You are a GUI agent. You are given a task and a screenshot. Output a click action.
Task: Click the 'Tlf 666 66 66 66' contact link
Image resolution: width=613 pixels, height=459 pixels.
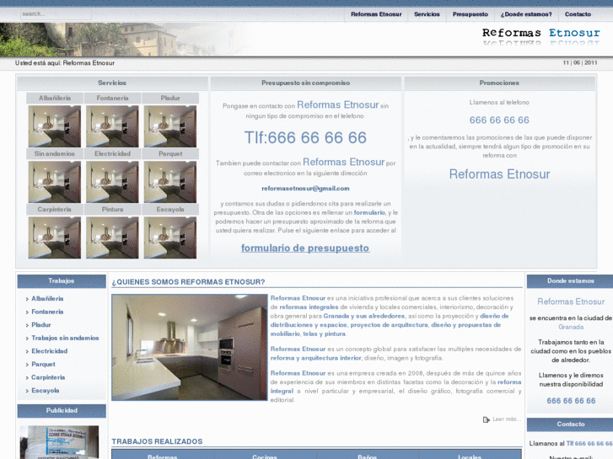[589, 443]
